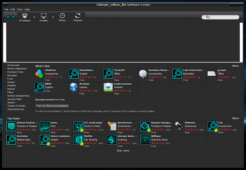Select the Fonts category
The image size is (246, 170).
pyautogui.click(x=10, y=79)
